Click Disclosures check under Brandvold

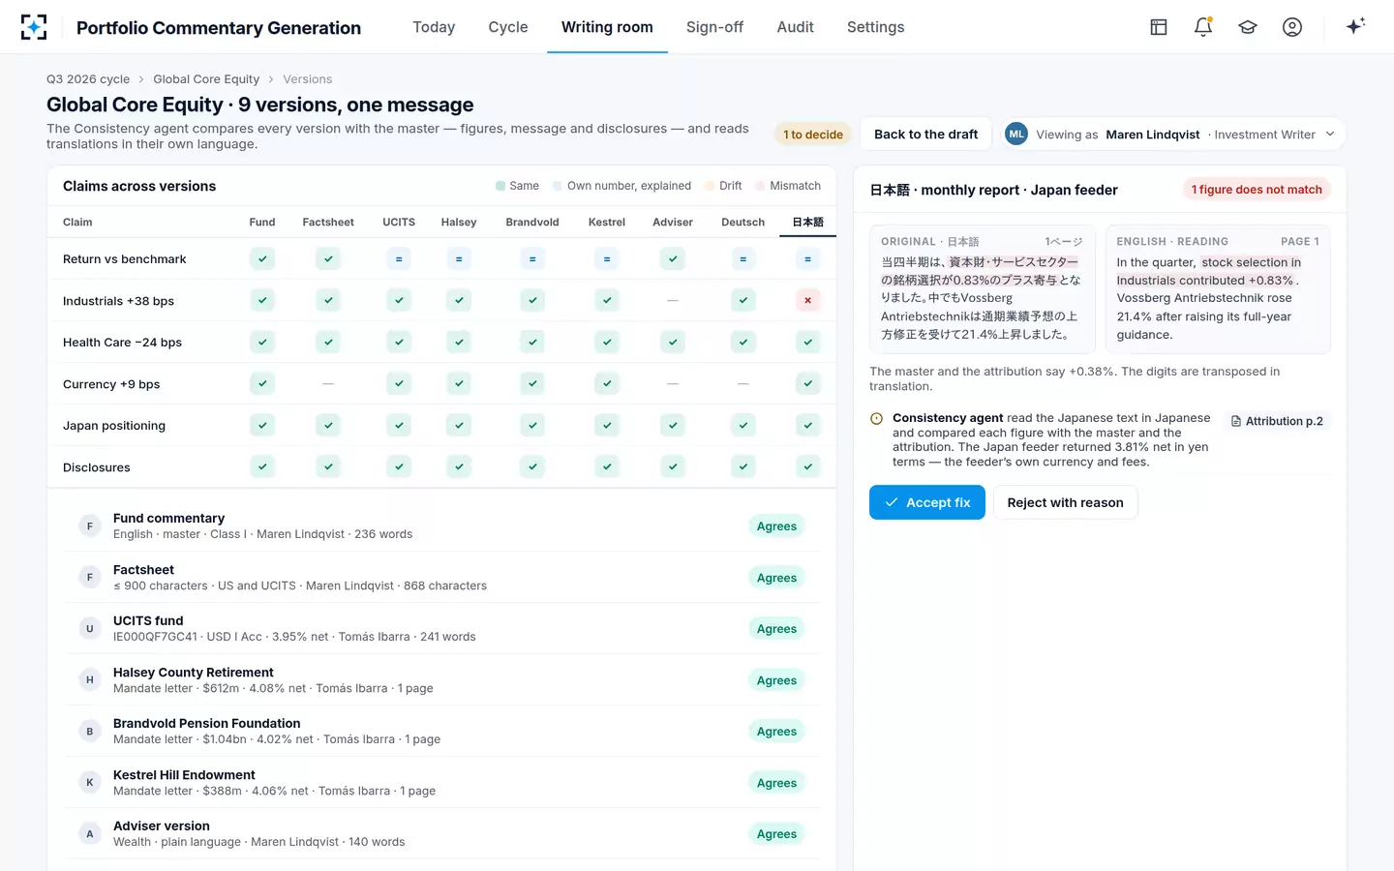(532, 467)
